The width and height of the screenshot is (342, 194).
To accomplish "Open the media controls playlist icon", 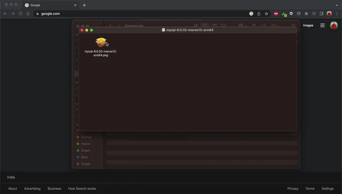I will [314, 14].
